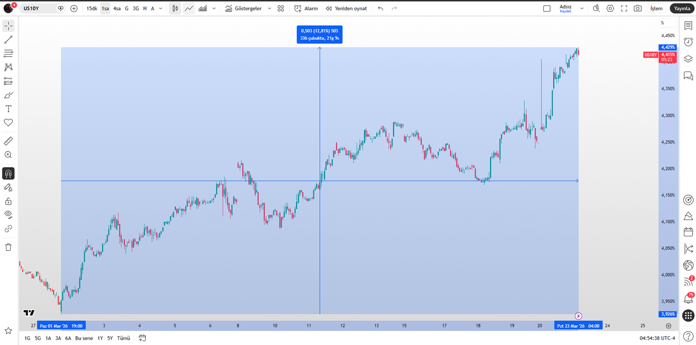
Task: Add a compare symbol with plus icon
Action: [x=74, y=9]
